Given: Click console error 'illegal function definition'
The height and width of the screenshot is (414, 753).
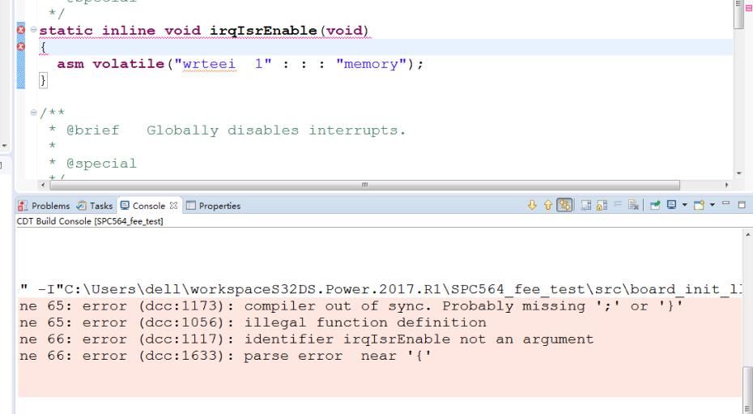Looking at the screenshot, I should tap(253, 322).
